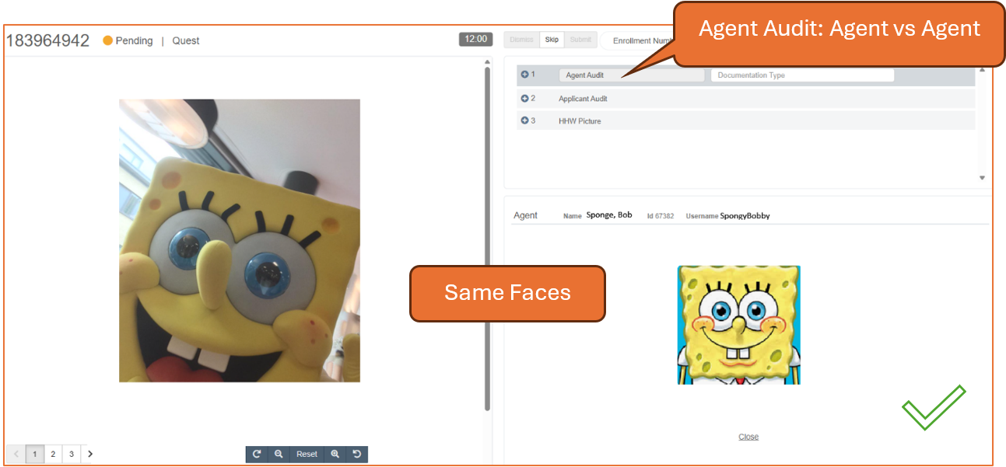
Task: Expand row 3 HHW Picture plus icon
Action: (524, 121)
